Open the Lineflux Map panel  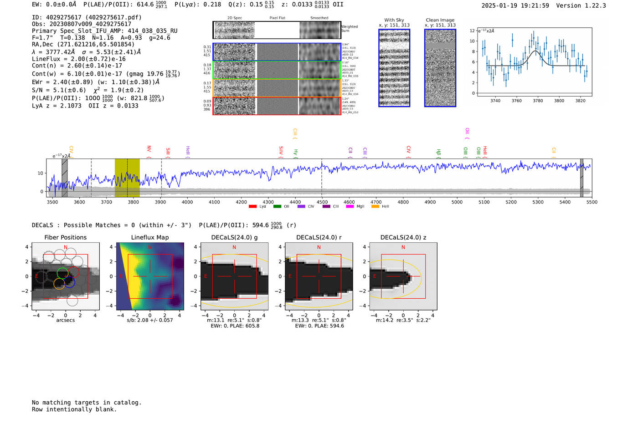[x=150, y=276]
